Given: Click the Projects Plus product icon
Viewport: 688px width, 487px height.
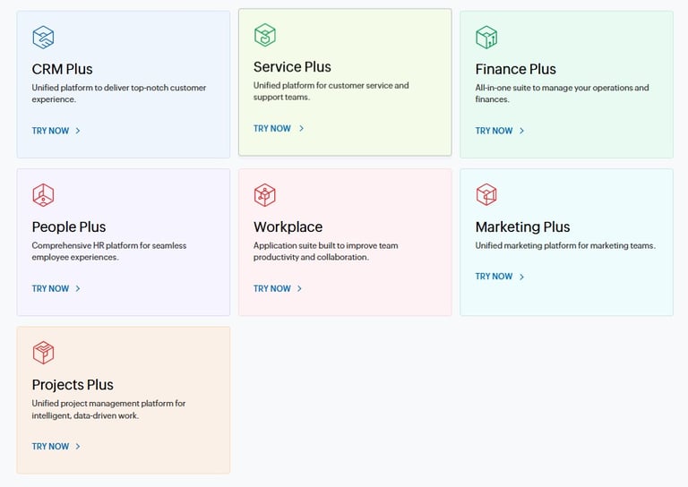Looking at the screenshot, I should coord(43,353).
